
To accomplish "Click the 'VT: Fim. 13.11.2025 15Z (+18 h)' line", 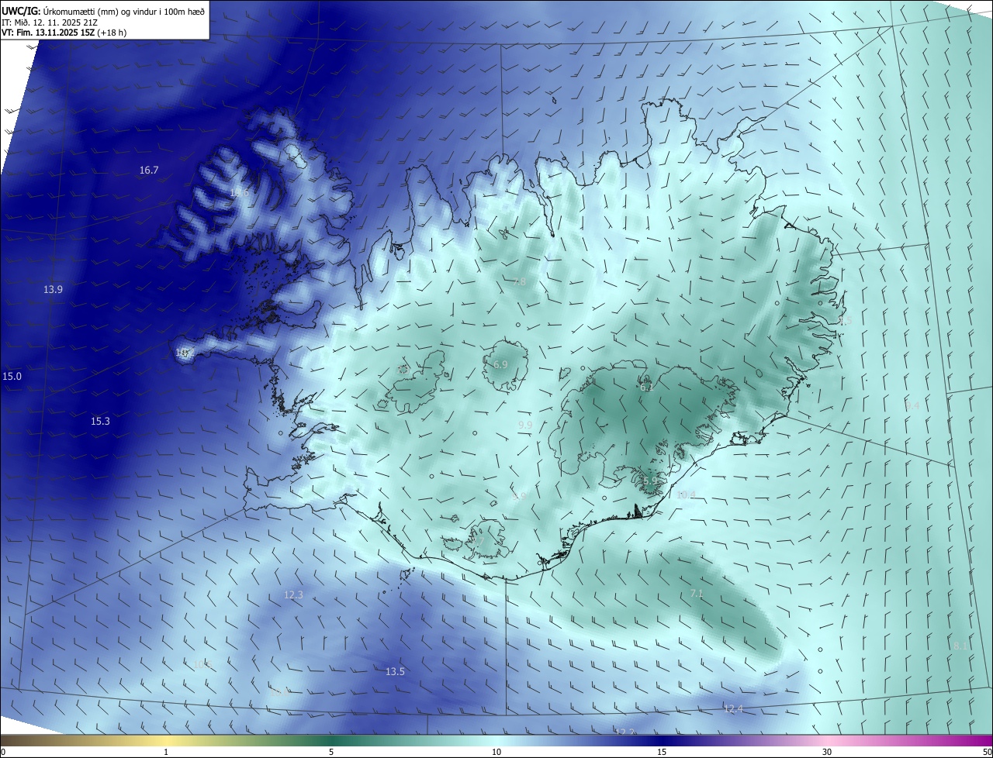I will click(x=66, y=33).
